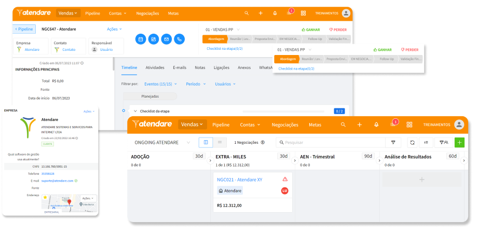Screen dimensions: 478x233
Task: Expand arrow after the EXTRA - MILES column
Action: pyautogui.click(x=295, y=160)
